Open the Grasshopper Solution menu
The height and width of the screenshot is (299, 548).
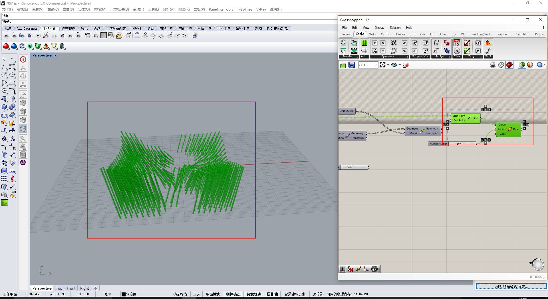pyautogui.click(x=395, y=28)
